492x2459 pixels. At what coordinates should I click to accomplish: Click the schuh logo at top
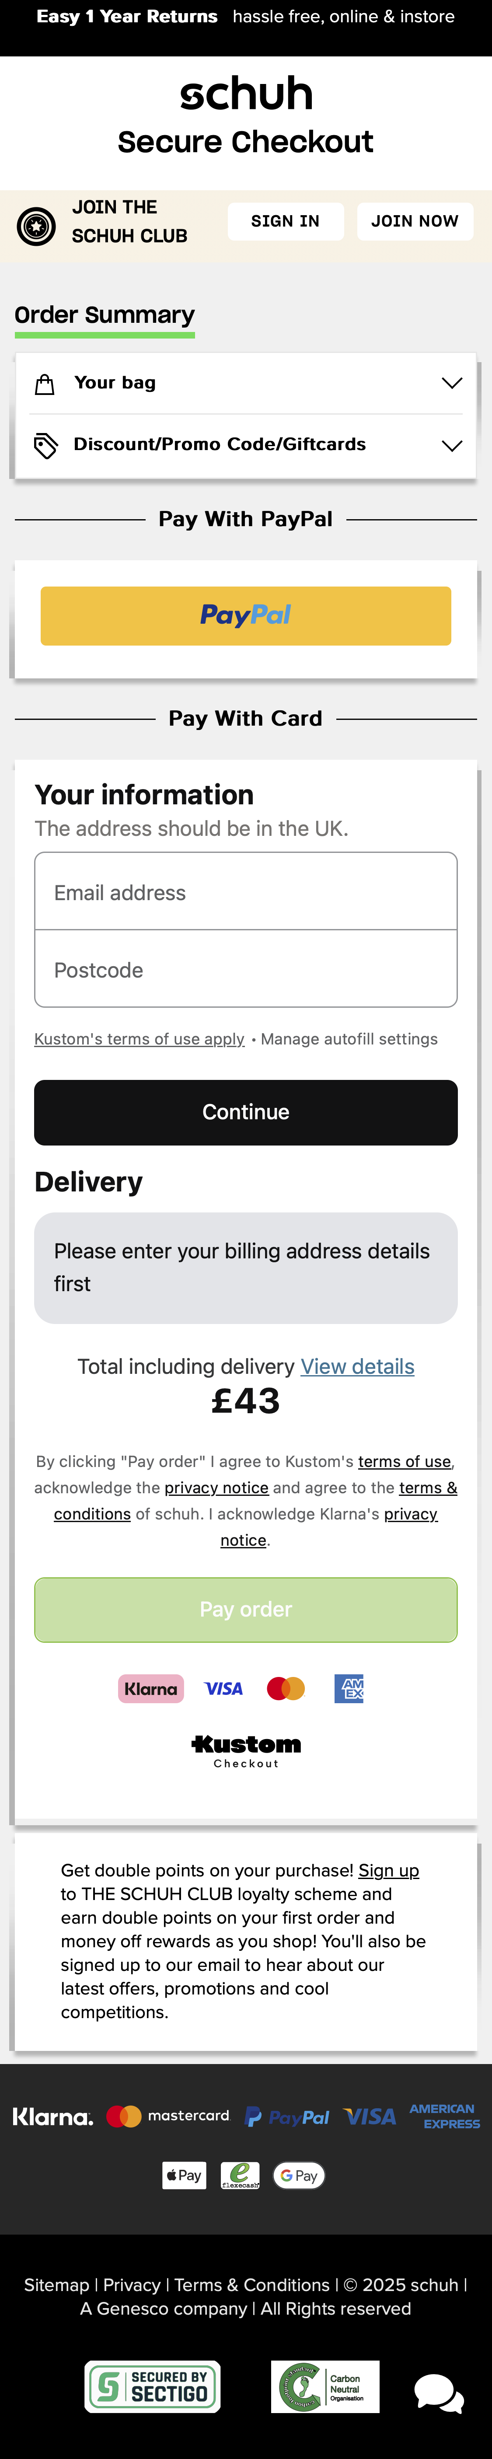pos(245,94)
